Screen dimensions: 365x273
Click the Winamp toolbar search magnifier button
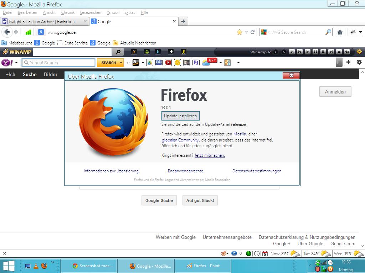click(118, 52)
